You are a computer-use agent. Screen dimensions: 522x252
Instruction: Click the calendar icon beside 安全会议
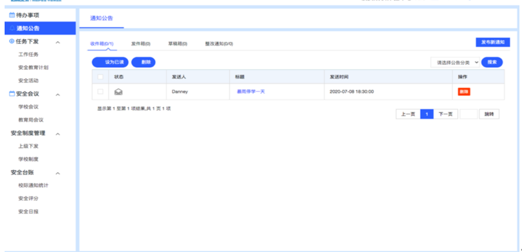pos(12,94)
